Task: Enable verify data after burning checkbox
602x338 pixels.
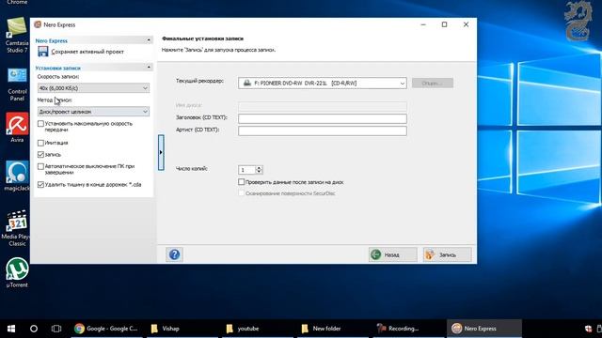Action: point(241,182)
